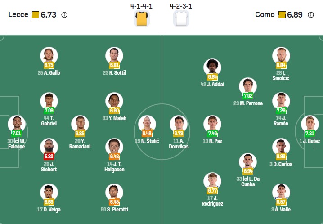Click N. Paz's green 7.46 rating

coord(212,134)
